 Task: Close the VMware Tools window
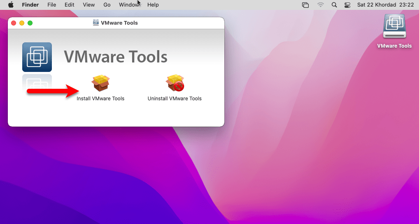pyautogui.click(x=14, y=23)
